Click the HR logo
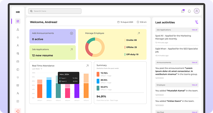 pyautogui.click(x=18, y=12)
